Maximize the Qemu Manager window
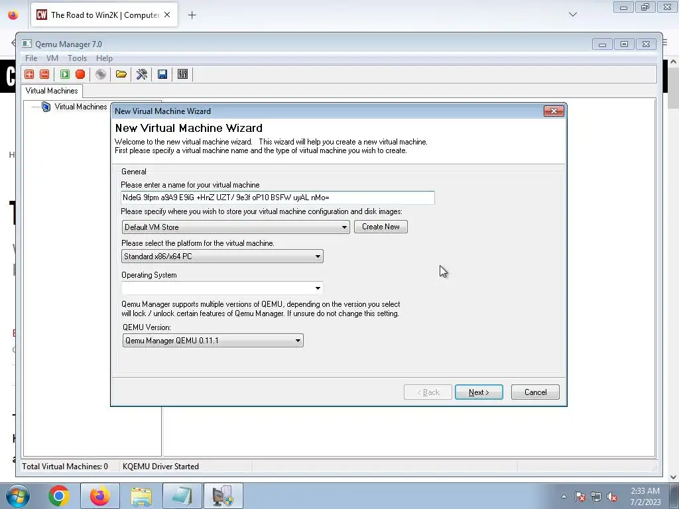 [x=624, y=44]
